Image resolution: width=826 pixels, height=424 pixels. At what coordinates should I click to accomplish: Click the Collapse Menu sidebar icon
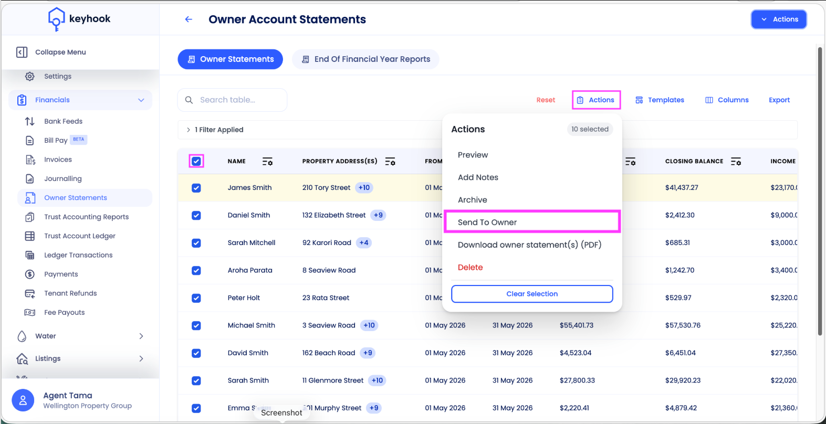coord(22,52)
